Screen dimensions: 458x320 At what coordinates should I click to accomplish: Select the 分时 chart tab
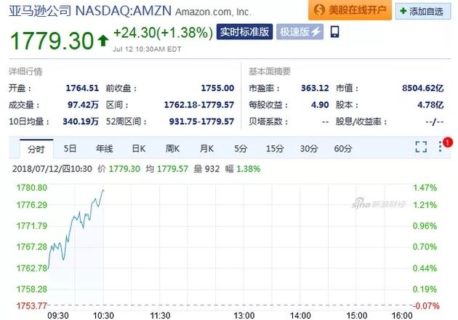(36, 148)
